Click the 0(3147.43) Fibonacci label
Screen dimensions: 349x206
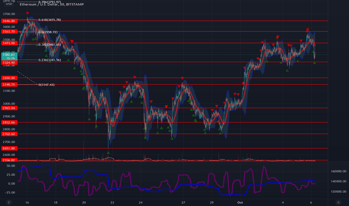(x=46, y=85)
